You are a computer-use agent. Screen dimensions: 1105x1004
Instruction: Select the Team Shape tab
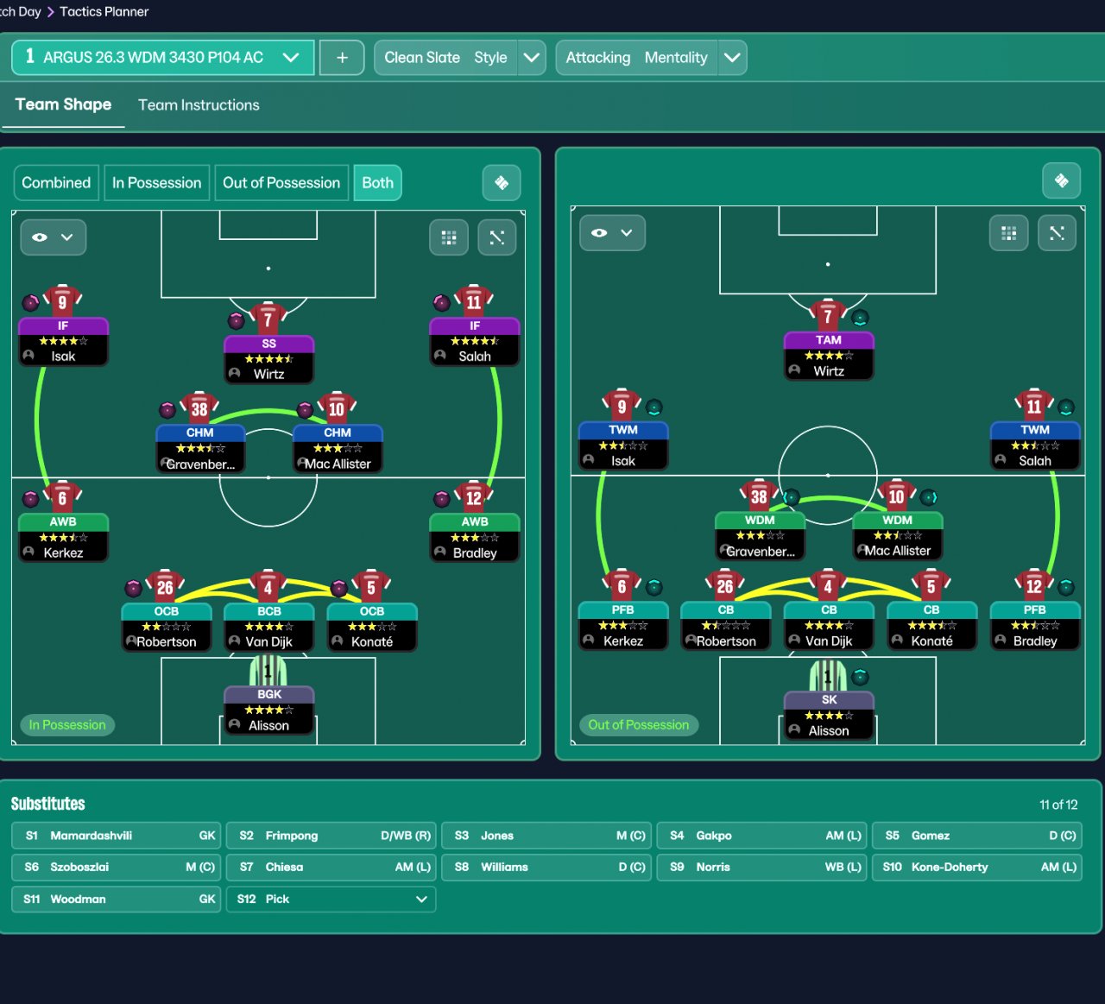click(63, 104)
